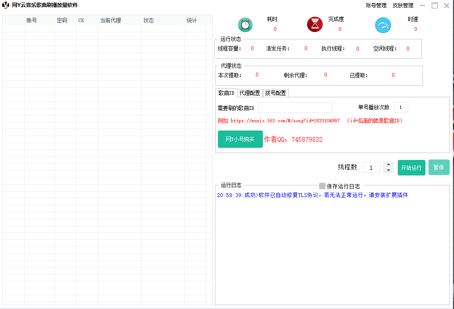
Task: Click the 账号 column header
Action: (32, 20)
